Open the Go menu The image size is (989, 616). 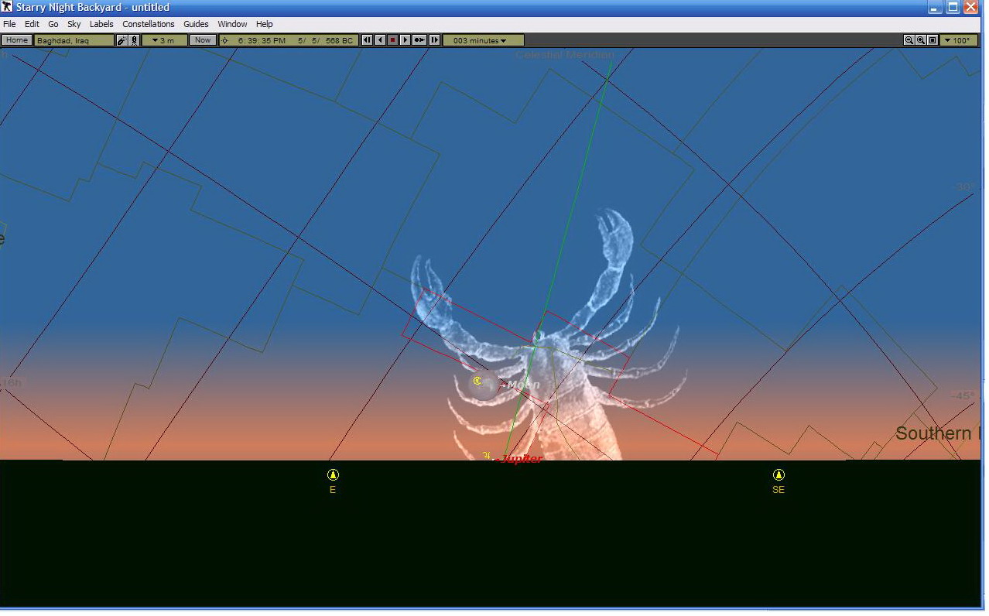(x=53, y=24)
